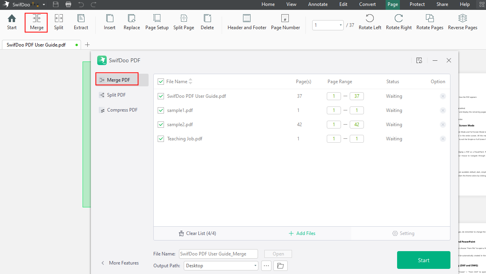The image size is (486, 274).
Task: Select the Split Page tool
Action: [184, 22]
